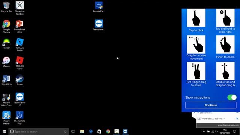Viewport: 240px width, 135px height.
Task: Open the Recycle Bin desktop icon
Action: point(6,7)
